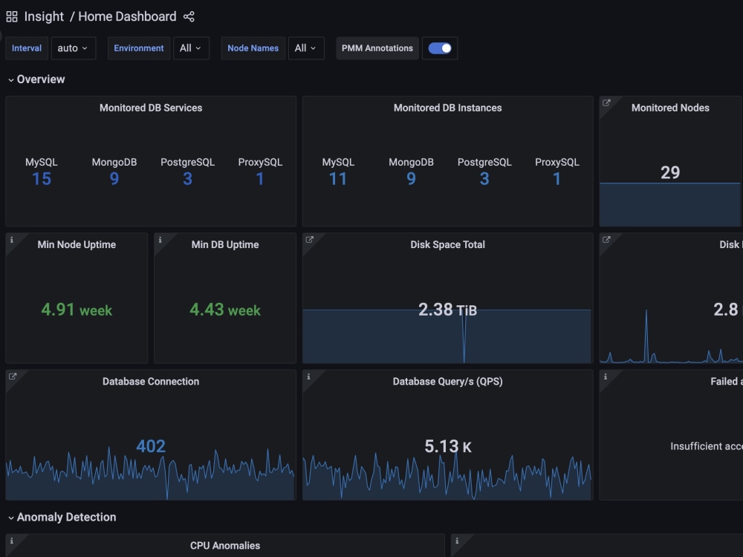Screen dimensions: 743x557
Task: Open link icon on Disk Space Total panel
Action: [x=309, y=240]
